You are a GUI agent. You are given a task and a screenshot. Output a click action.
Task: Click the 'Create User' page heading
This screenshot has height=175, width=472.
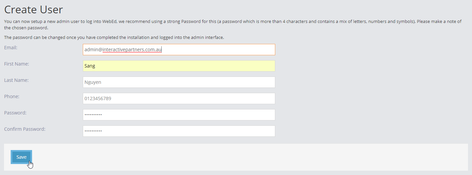pos(33,9)
